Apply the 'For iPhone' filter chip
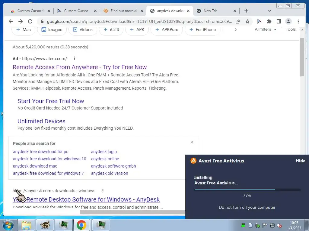Screen dimensions: 309x231 click(x=202, y=30)
